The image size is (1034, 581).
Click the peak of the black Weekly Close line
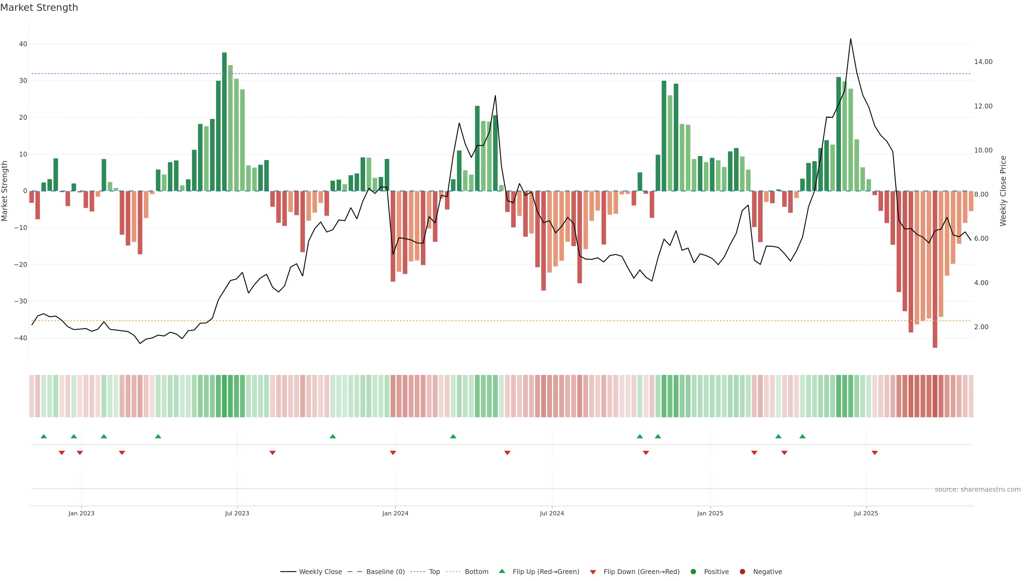click(851, 39)
